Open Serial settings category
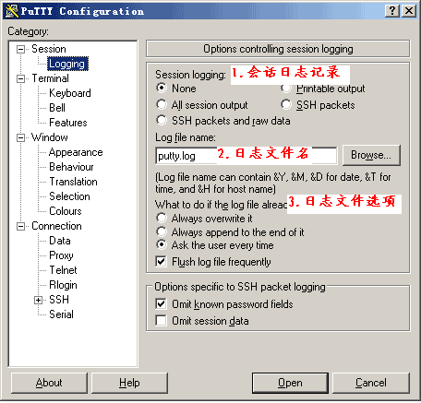421x403 pixels. click(x=61, y=314)
